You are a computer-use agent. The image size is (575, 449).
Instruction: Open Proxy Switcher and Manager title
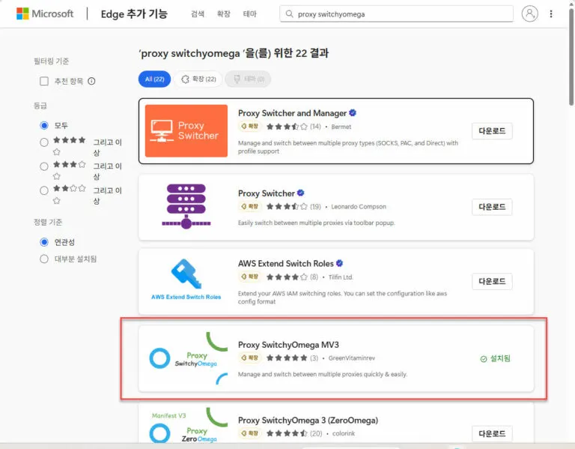(x=292, y=113)
